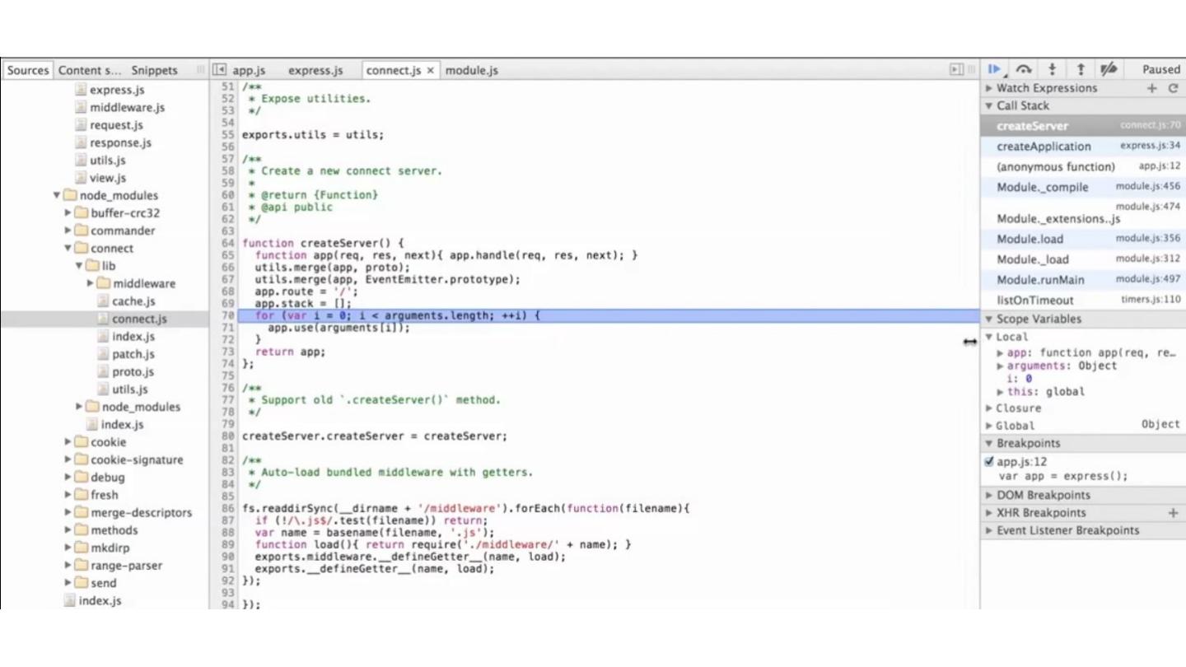Add a new watch expression
The width and height of the screenshot is (1186, 667).
pos(1151,88)
